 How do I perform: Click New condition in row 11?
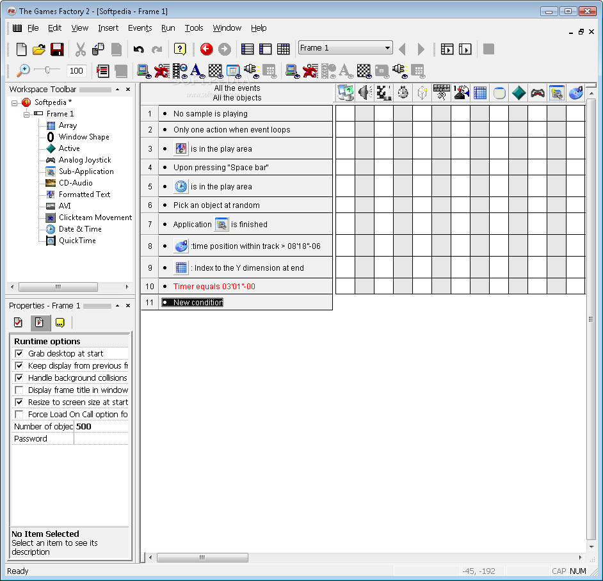tap(198, 303)
